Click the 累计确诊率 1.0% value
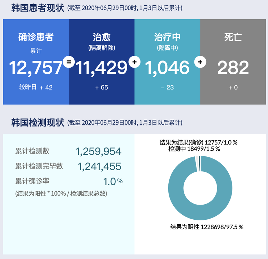 coord(113,181)
